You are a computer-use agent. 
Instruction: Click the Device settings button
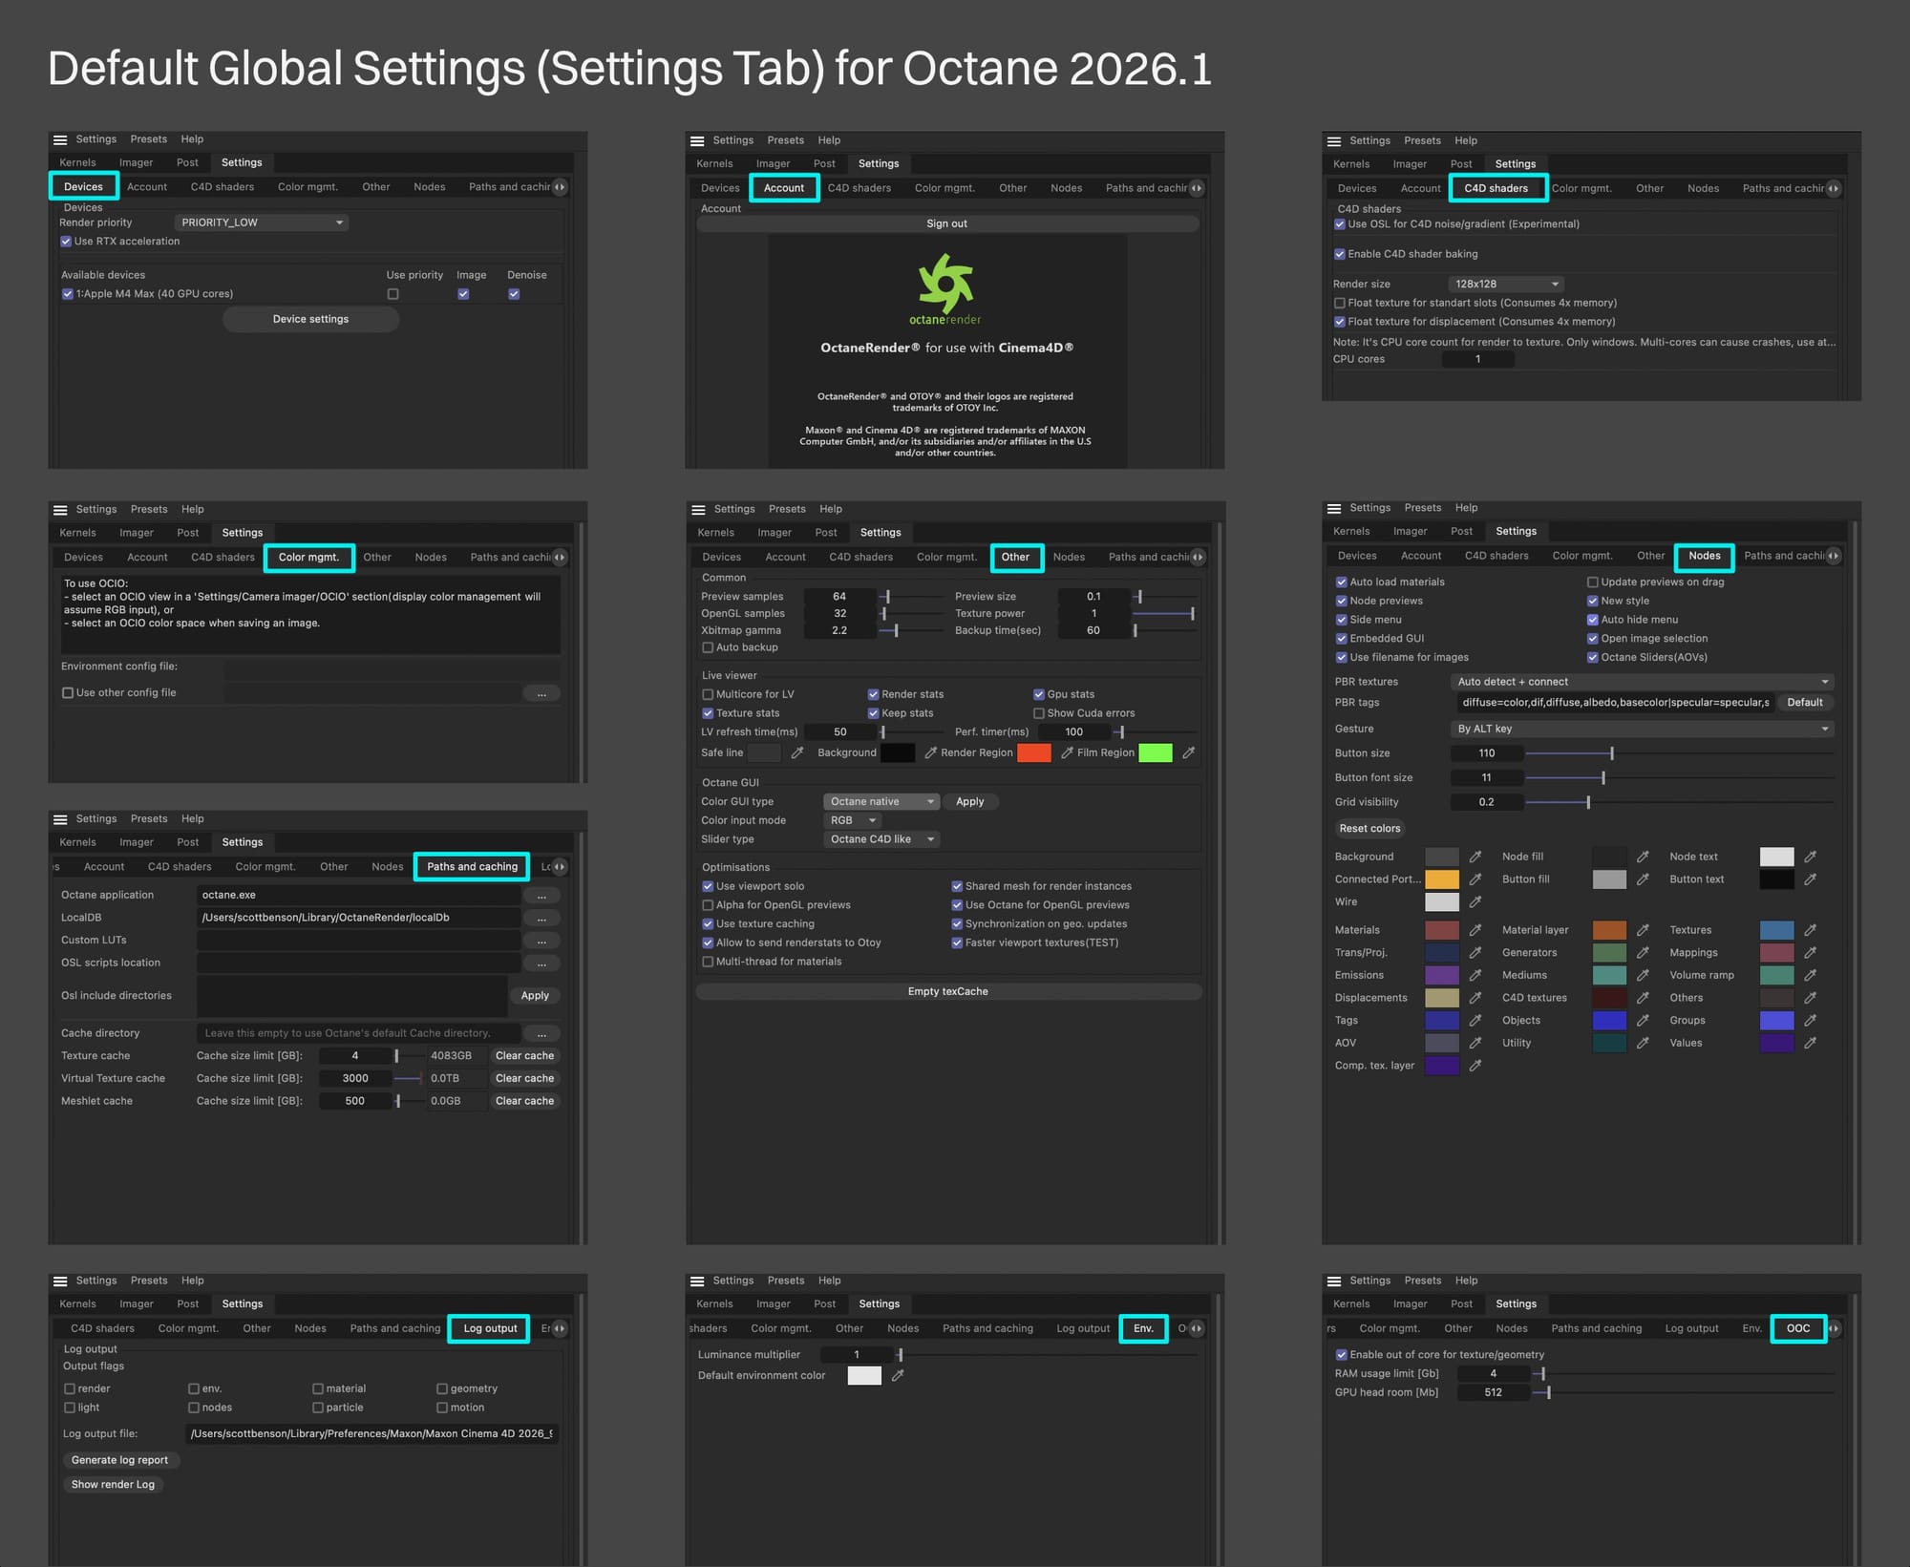click(310, 320)
